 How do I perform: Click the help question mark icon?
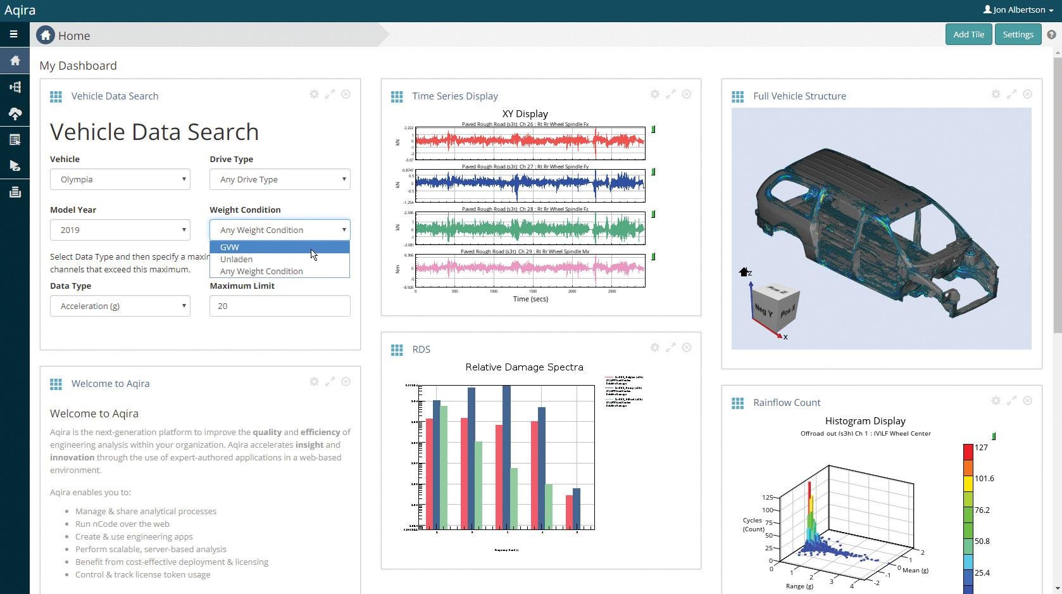1051,35
